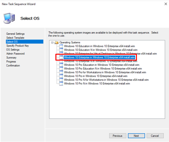Select Windows 10 Pro in Enterprise x64 install.wim
Viewport: 169px width, 142px height.
(96, 76)
